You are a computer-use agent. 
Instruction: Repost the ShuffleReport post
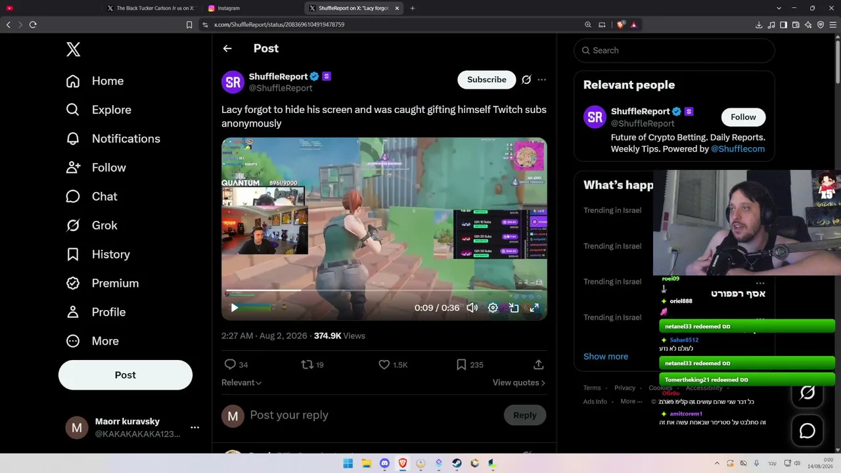coord(307,364)
